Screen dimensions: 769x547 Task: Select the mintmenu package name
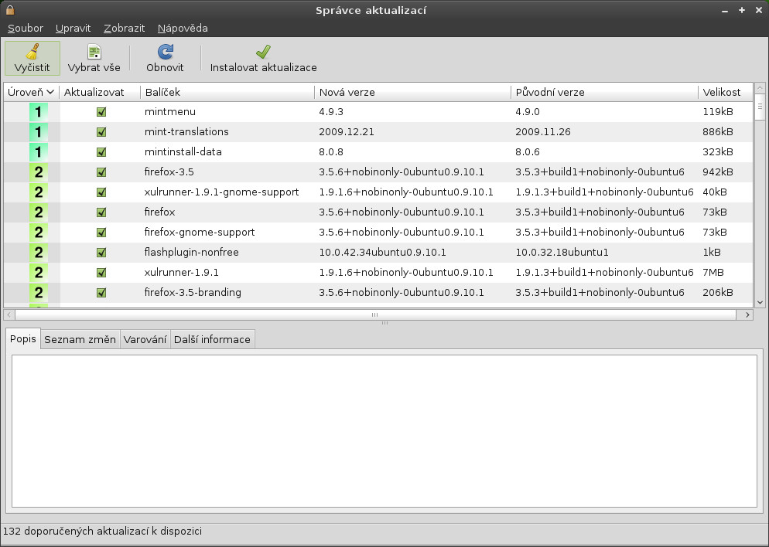tap(169, 112)
